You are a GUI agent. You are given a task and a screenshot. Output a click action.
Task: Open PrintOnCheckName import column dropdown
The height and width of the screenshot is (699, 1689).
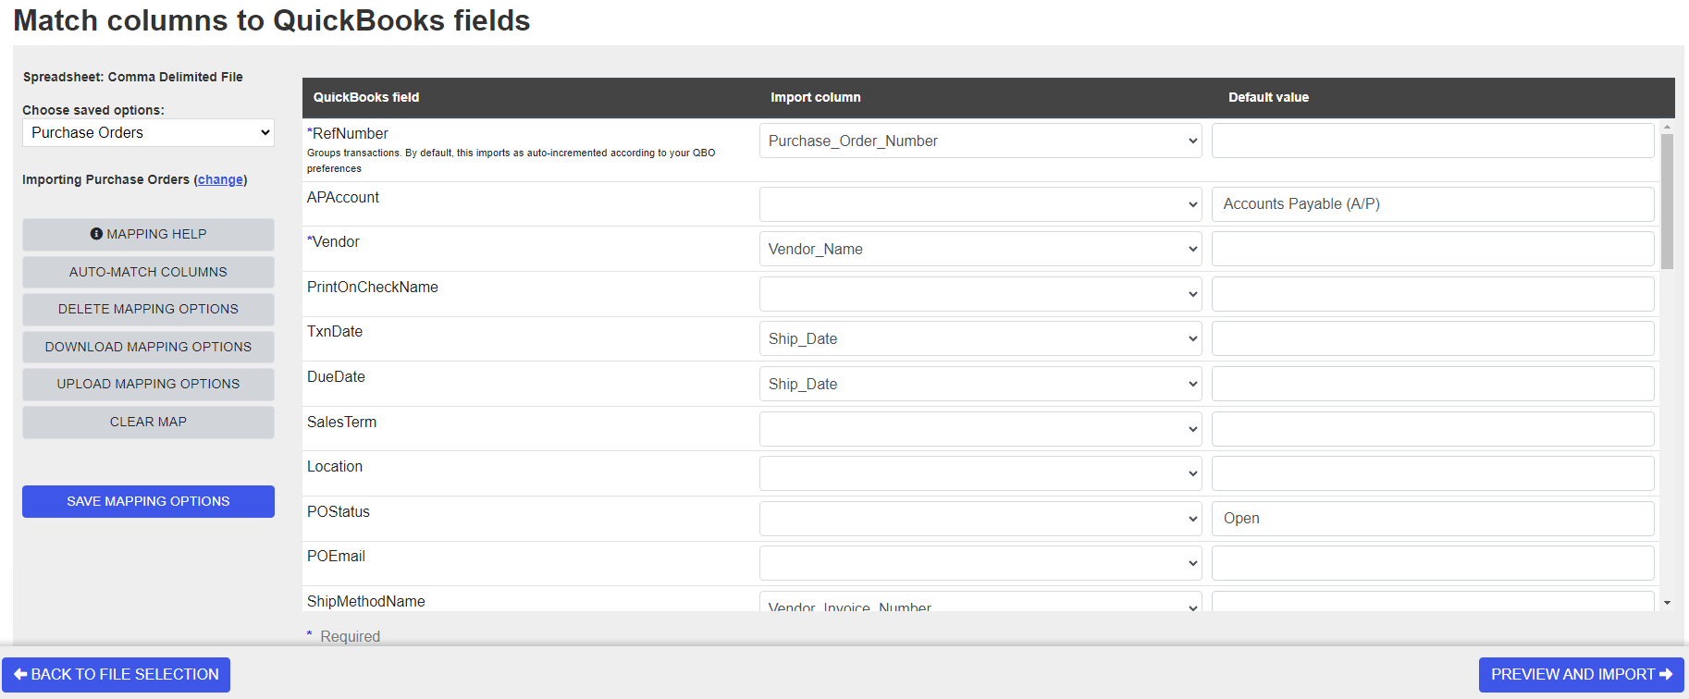tap(980, 294)
